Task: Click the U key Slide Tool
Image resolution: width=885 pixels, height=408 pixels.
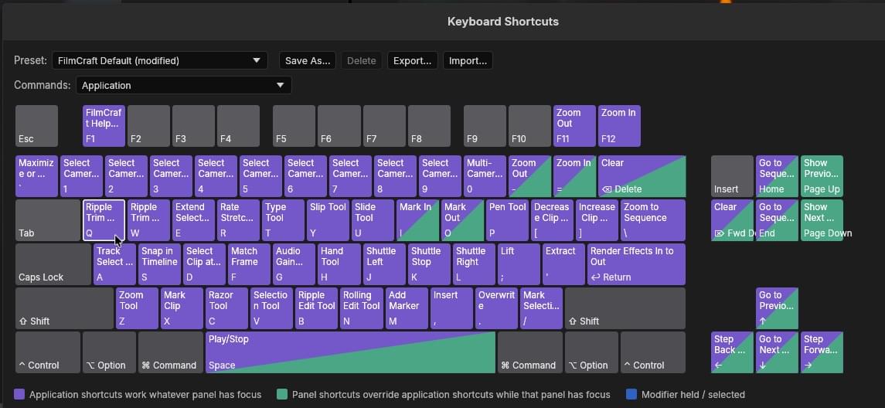Action: (x=373, y=220)
